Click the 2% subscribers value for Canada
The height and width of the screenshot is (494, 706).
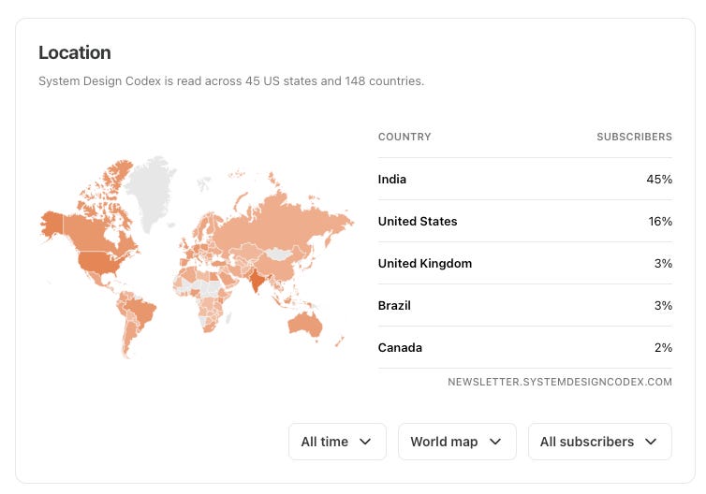point(663,347)
